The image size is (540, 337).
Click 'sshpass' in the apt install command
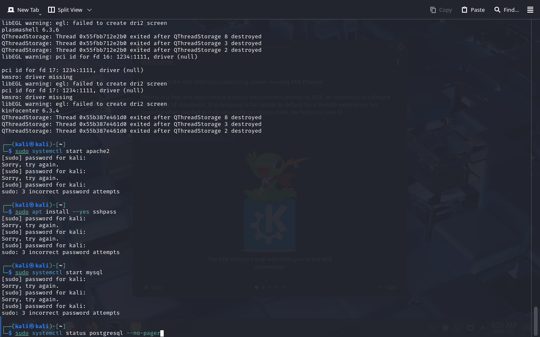[105, 212]
